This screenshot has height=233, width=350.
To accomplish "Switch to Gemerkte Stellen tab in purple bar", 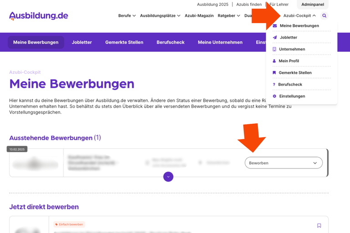I will tap(124, 42).
